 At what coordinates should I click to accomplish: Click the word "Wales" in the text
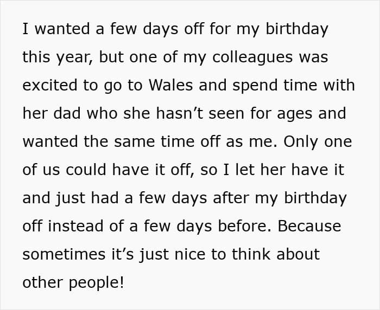tap(170, 85)
